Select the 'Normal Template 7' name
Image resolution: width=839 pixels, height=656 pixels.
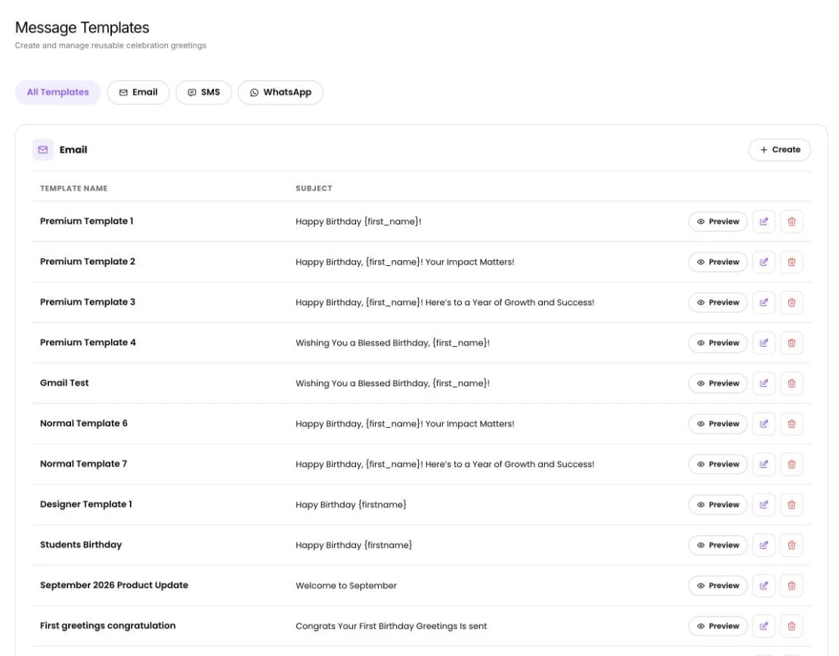point(83,464)
